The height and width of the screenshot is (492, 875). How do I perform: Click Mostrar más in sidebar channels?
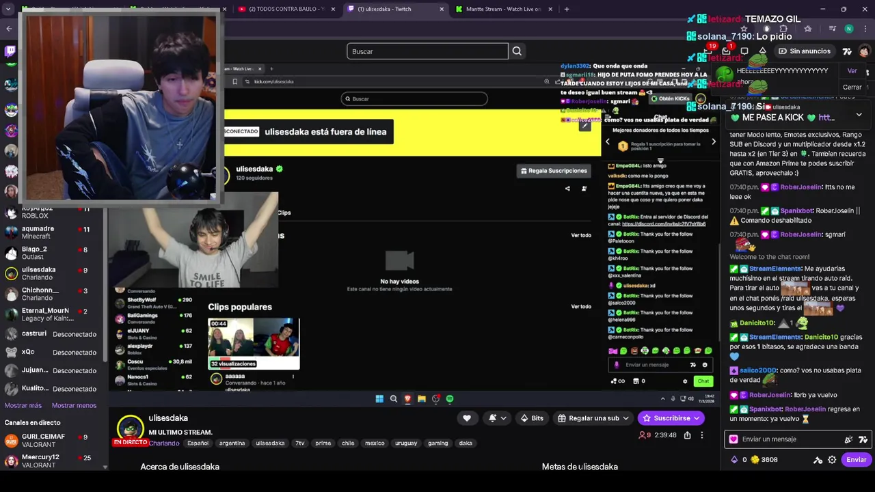[x=23, y=405]
